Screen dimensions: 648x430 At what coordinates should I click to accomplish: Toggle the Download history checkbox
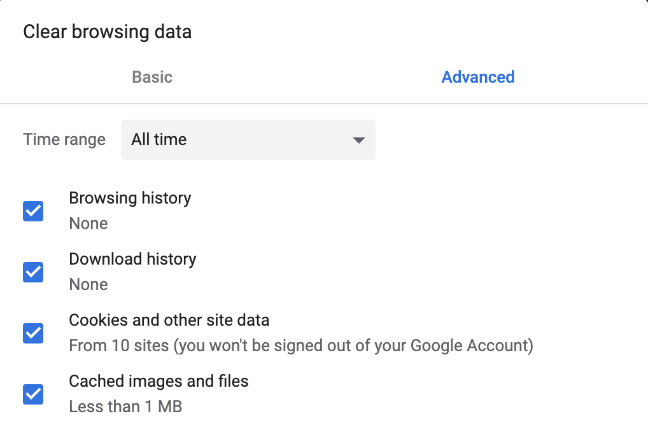pos(33,272)
